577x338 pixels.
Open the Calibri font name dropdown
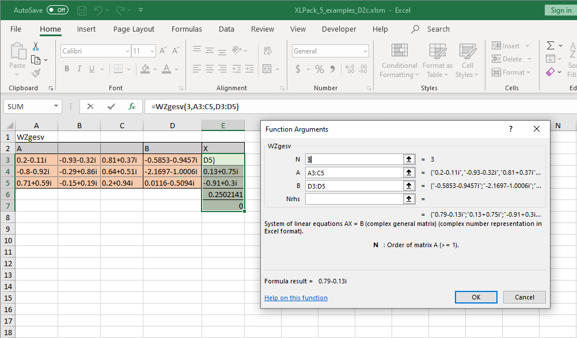click(x=127, y=51)
